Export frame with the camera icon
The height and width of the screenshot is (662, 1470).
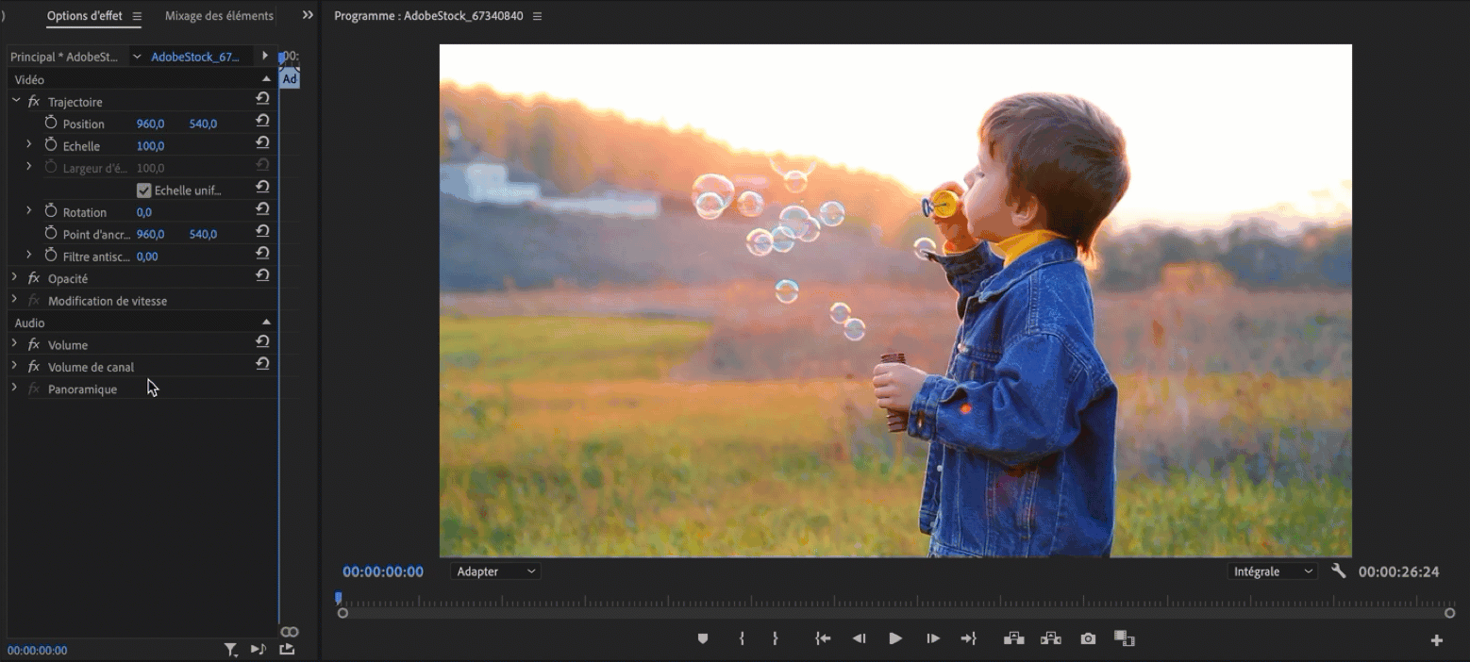point(1088,638)
